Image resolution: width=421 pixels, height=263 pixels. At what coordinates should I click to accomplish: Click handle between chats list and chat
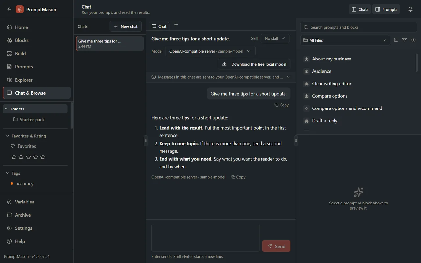pyautogui.click(x=146, y=141)
